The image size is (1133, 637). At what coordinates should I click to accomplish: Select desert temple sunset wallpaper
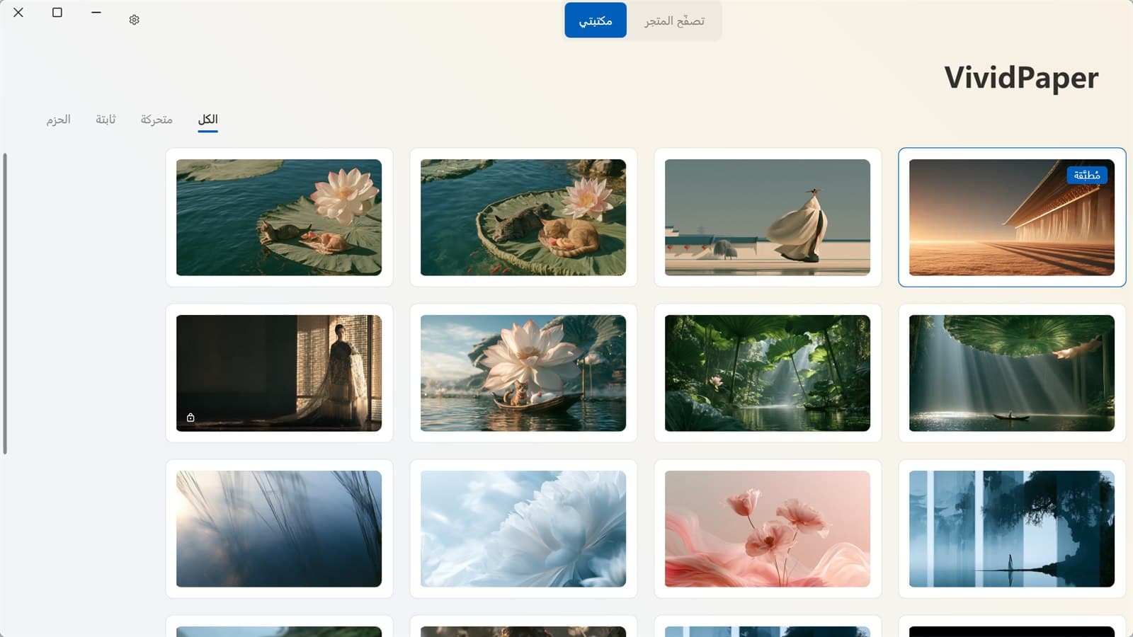click(x=1012, y=217)
